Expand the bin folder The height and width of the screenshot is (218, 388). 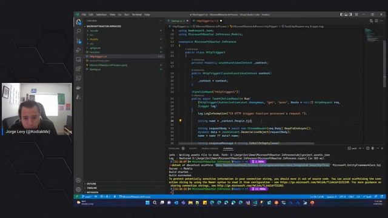[x=92, y=35]
